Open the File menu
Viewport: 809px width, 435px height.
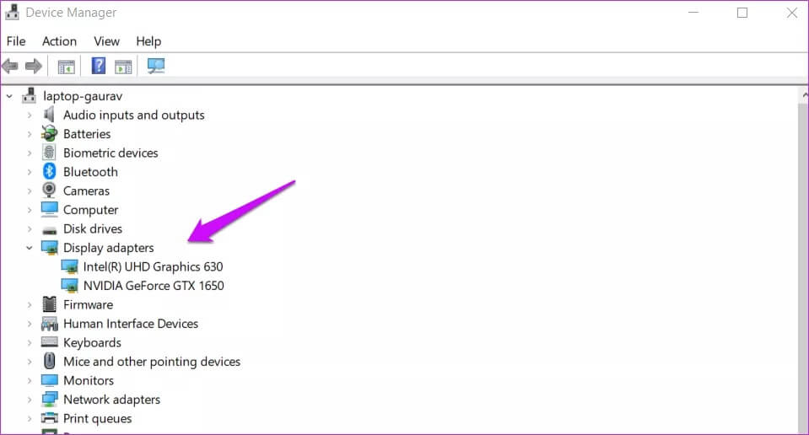(16, 41)
